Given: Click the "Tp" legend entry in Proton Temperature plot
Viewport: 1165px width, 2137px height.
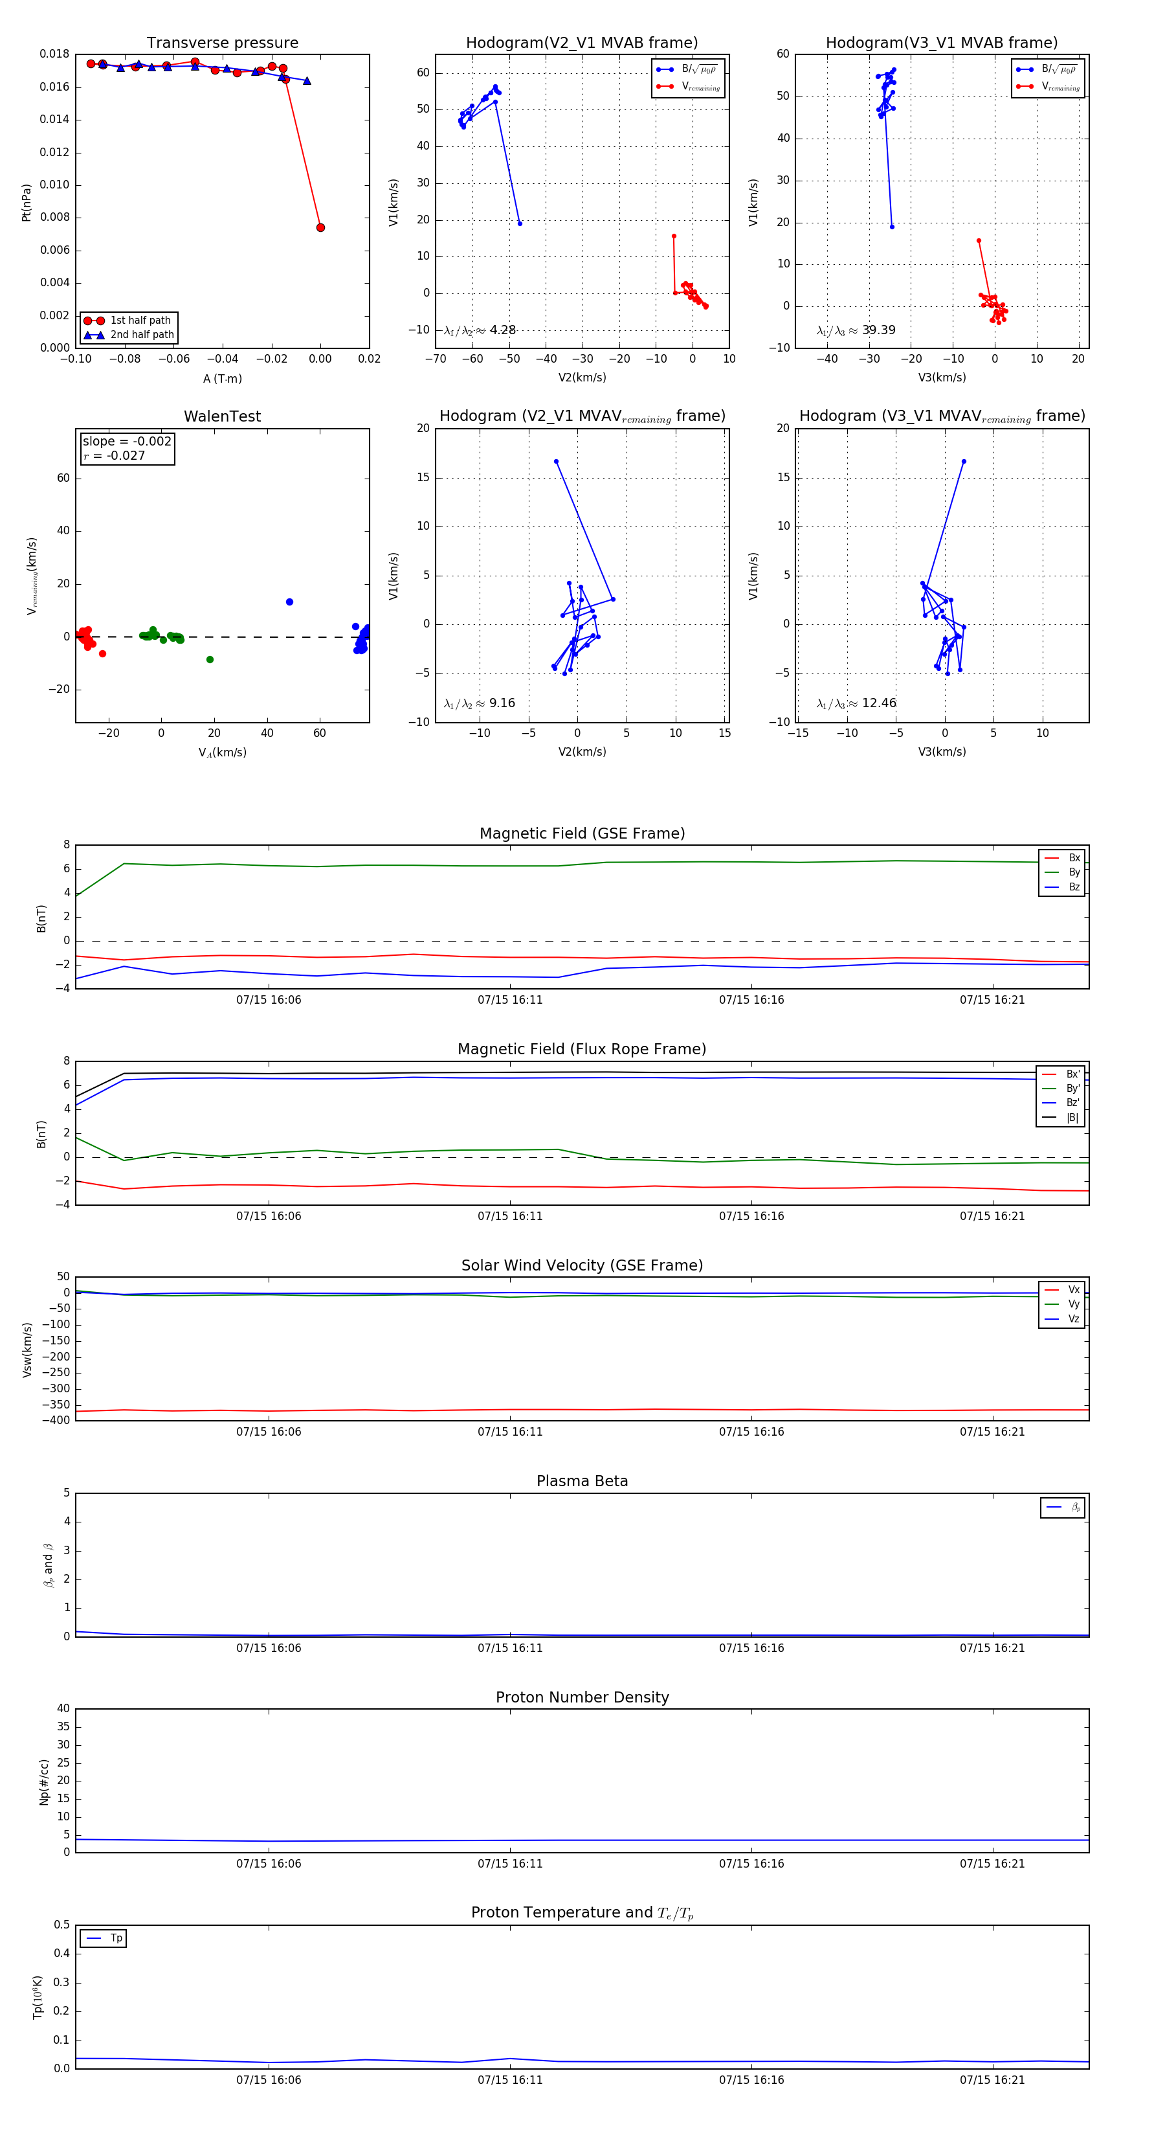Looking at the screenshot, I should coord(104,1939).
